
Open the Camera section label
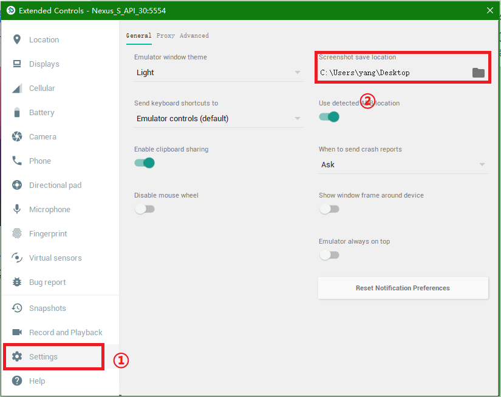coord(43,137)
